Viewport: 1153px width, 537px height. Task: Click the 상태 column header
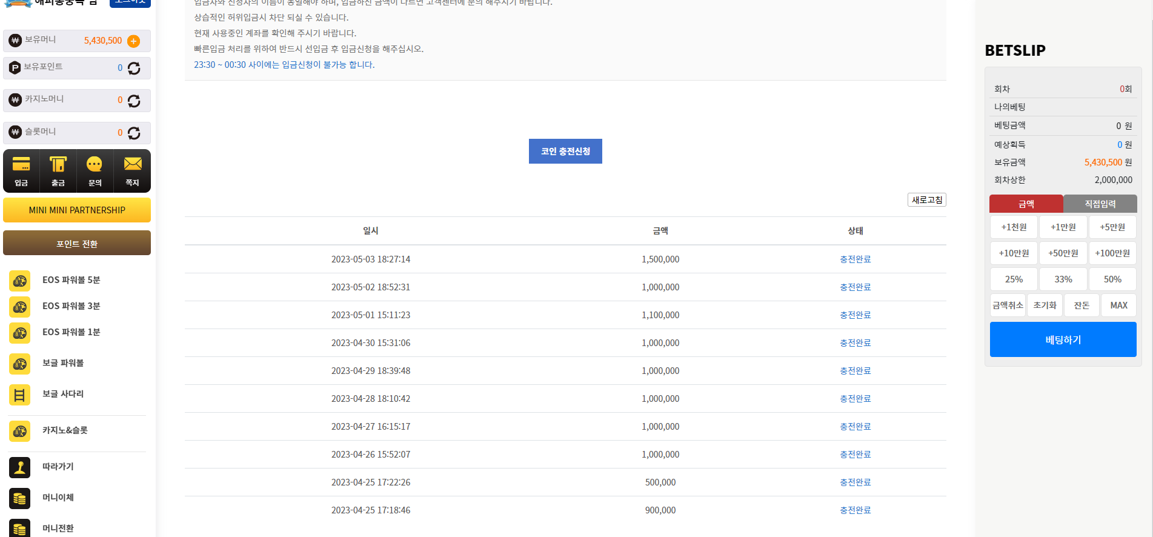coord(856,231)
